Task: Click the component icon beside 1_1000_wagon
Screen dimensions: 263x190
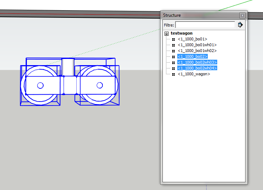Action: click(x=173, y=74)
